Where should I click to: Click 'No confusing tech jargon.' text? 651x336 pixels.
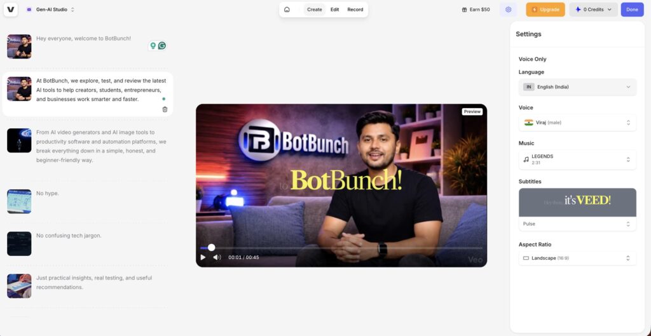(69, 236)
